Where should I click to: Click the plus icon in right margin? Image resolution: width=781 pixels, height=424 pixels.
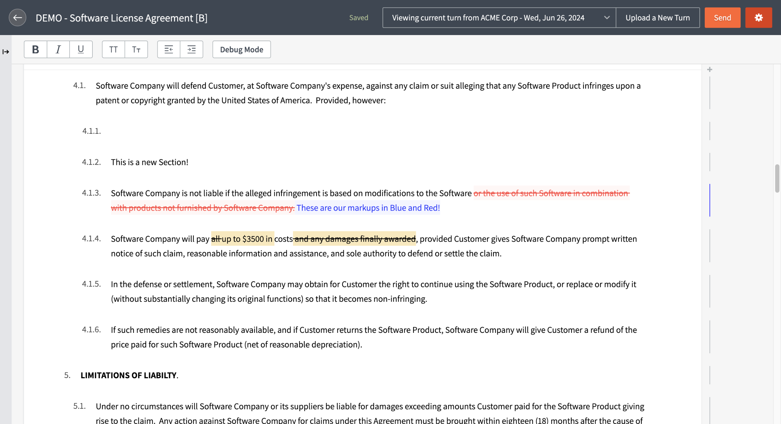pos(710,69)
